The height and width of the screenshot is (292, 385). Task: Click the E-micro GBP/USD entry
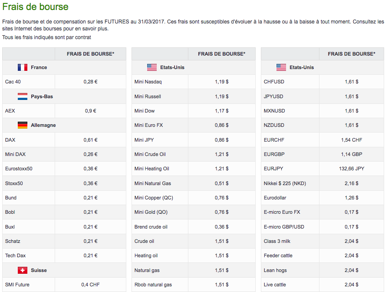point(284,227)
